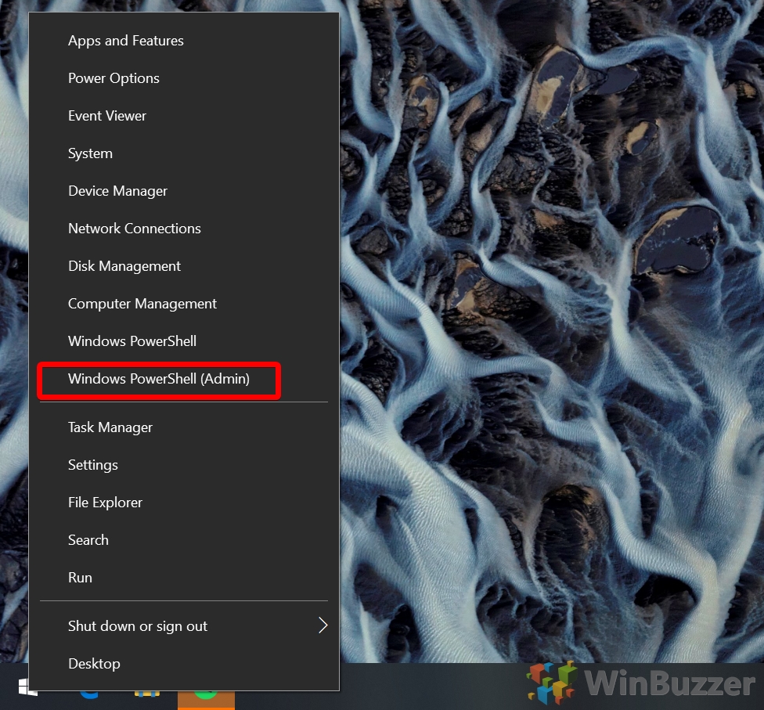Viewport: 764px width, 710px height.
Task: Open Windows PowerShell (non-admin)
Action: [184, 341]
